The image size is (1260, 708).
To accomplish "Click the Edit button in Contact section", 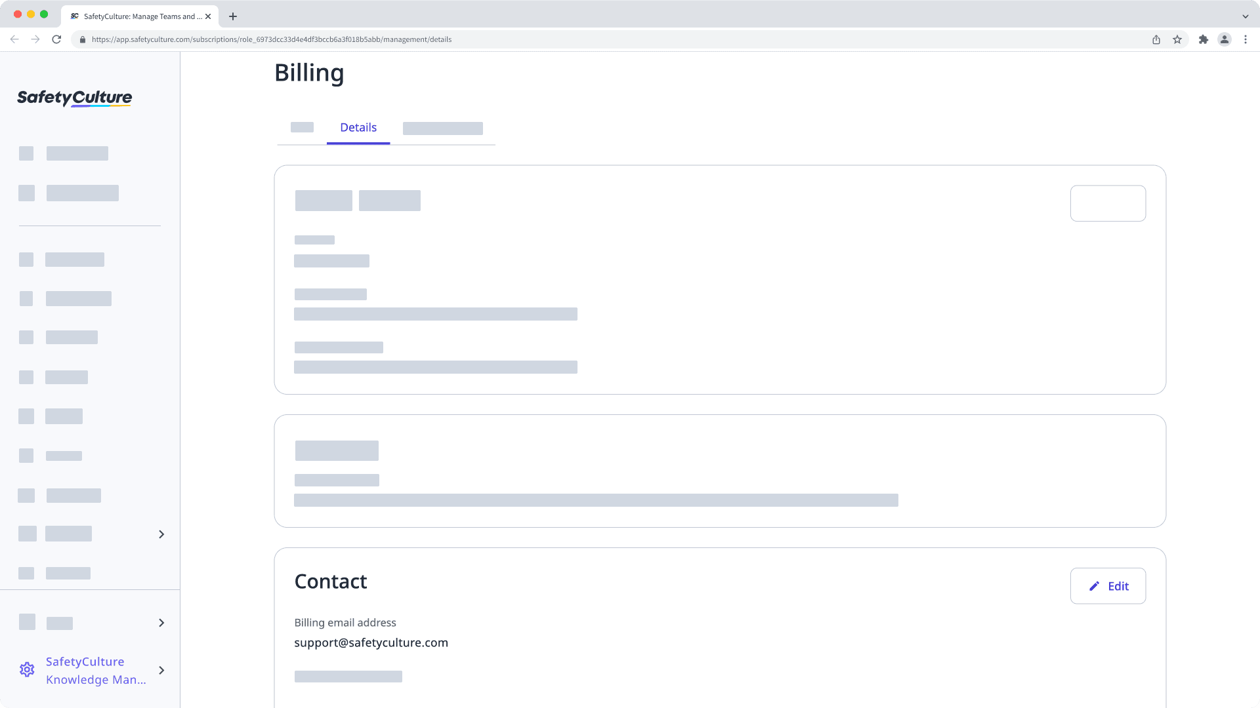I will coord(1108,585).
